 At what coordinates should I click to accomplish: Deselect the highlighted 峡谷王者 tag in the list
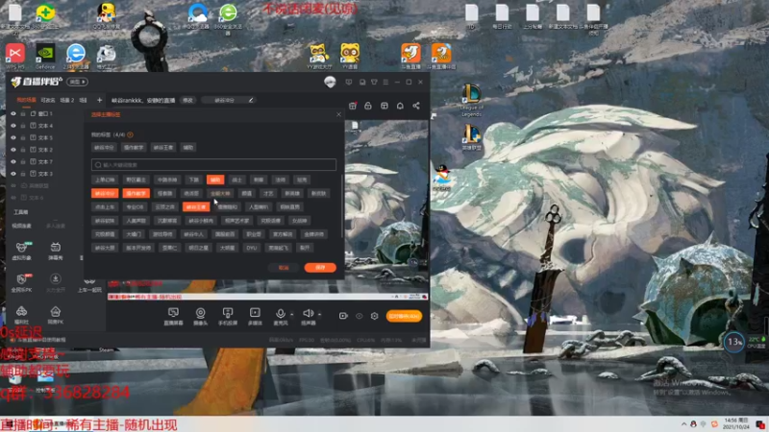pos(196,206)
